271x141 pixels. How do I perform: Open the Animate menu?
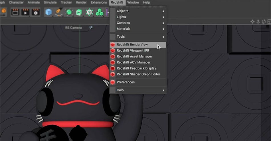tap(34, 3)
